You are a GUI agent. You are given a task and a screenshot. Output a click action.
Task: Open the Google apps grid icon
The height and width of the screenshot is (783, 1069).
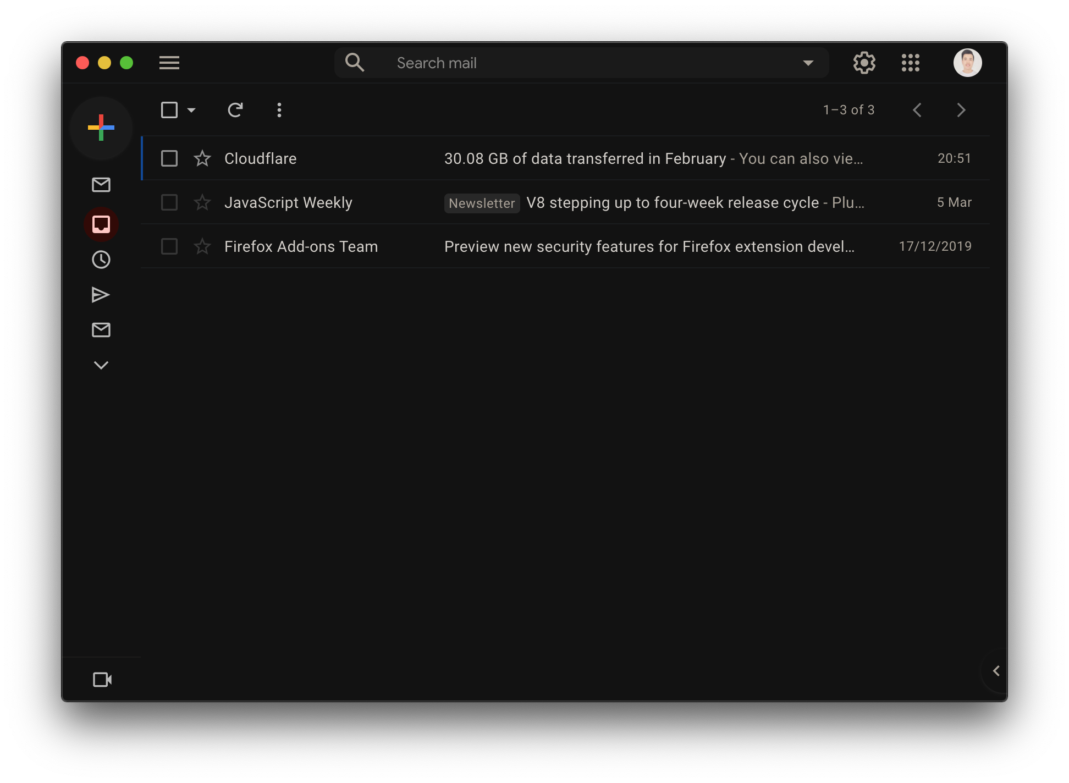tap(911, 63)
